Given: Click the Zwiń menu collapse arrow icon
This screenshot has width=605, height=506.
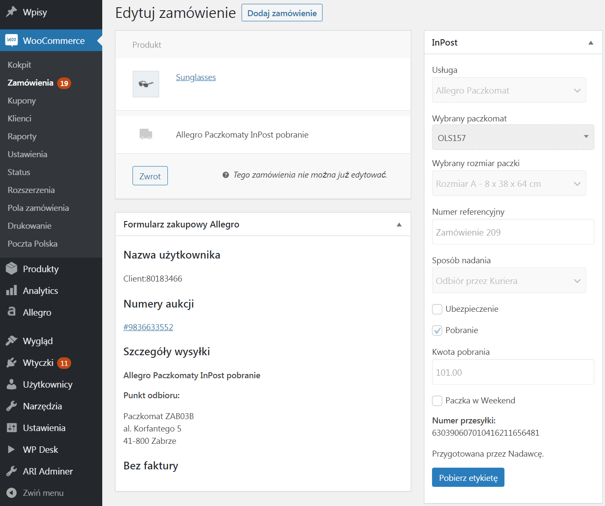Looking at the screenshot, I should (x=12, y=493).
